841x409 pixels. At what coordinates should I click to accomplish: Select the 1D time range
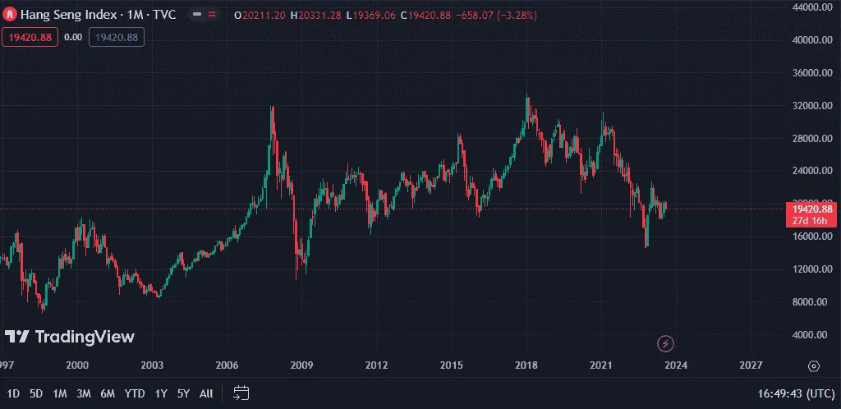tap(13, 393)
